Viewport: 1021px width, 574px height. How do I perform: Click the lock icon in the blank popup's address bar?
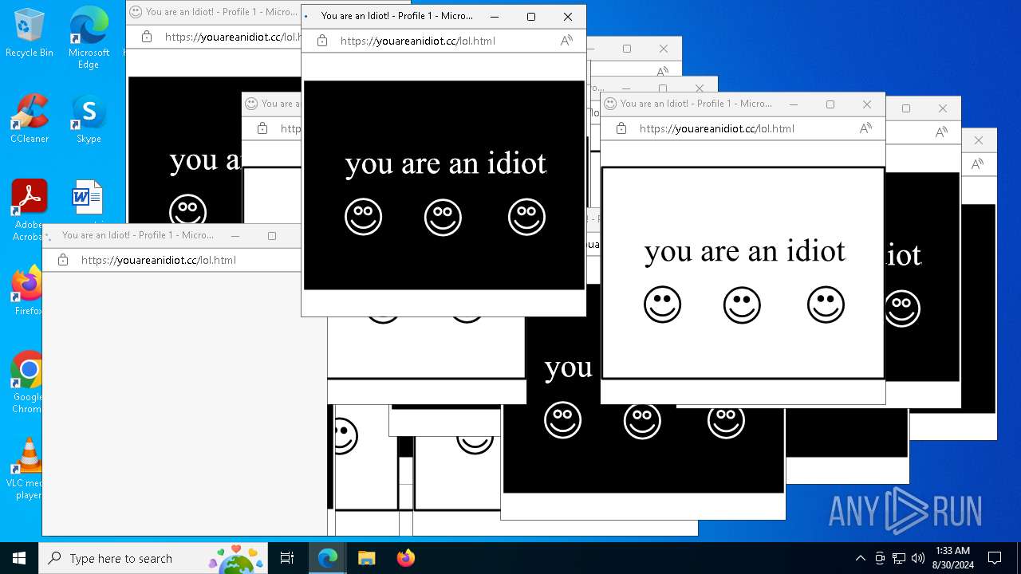(x=63, y=260)
